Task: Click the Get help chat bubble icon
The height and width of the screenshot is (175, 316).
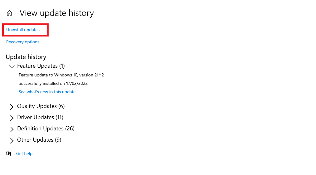Action: 9,153
